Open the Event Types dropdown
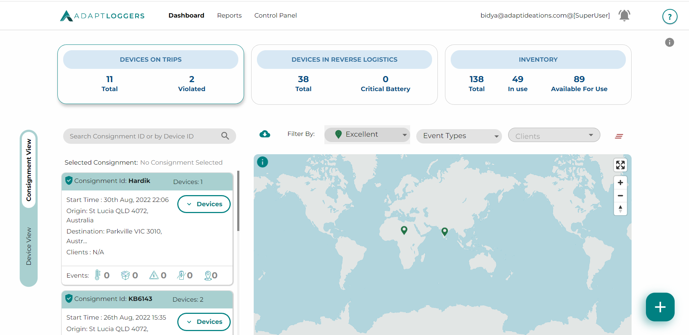 pos(459,136)
